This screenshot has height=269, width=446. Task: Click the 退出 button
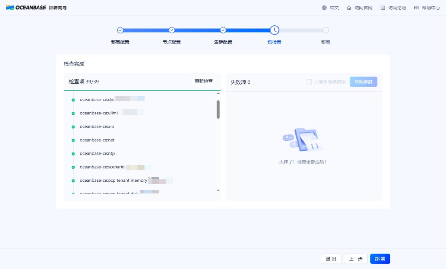(x=331, y=259)
